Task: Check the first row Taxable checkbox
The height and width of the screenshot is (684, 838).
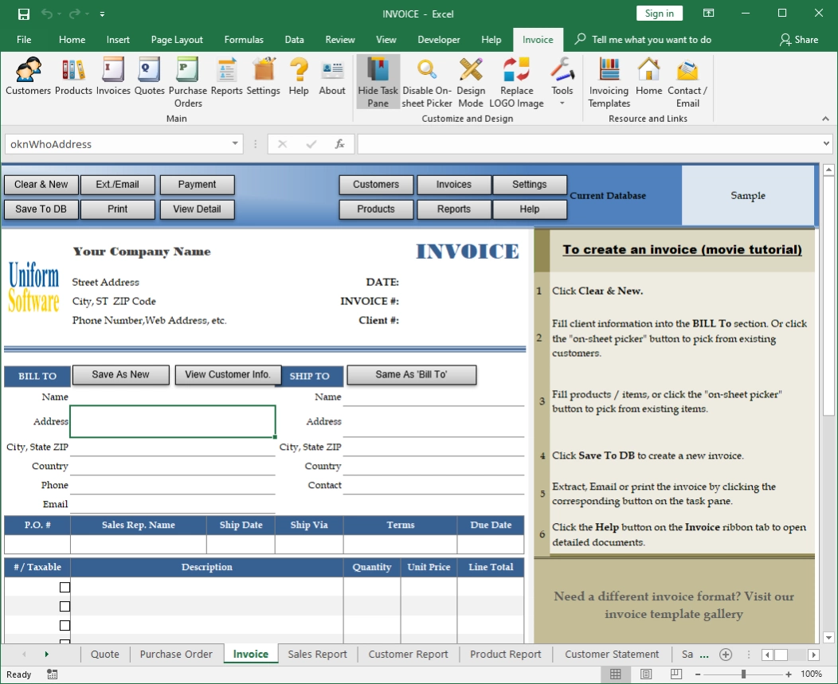Action: click(x=65, y=588)
